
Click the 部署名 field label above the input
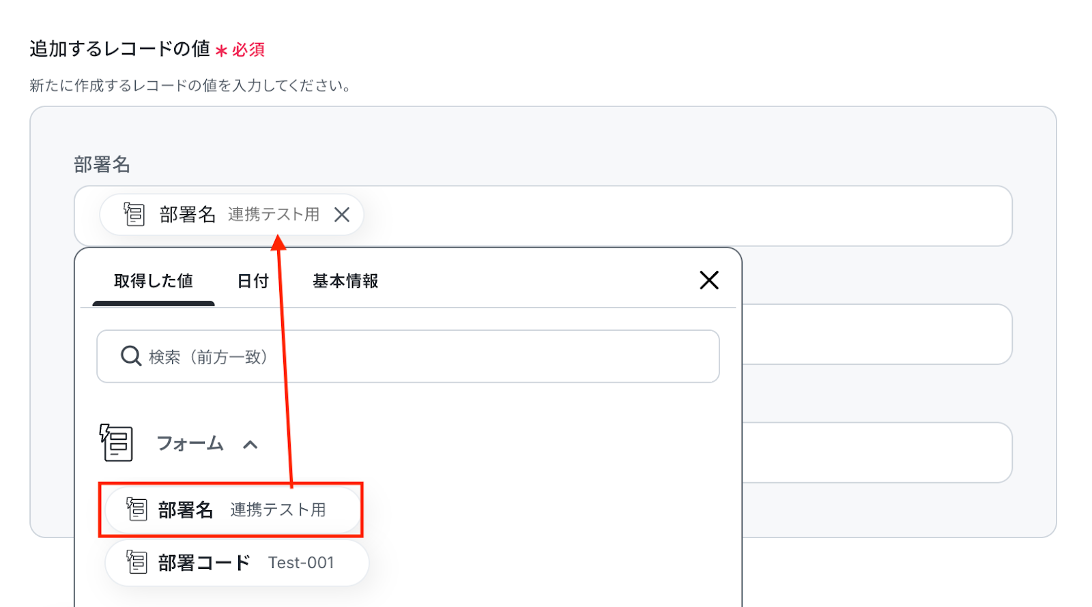pos(102,164)
